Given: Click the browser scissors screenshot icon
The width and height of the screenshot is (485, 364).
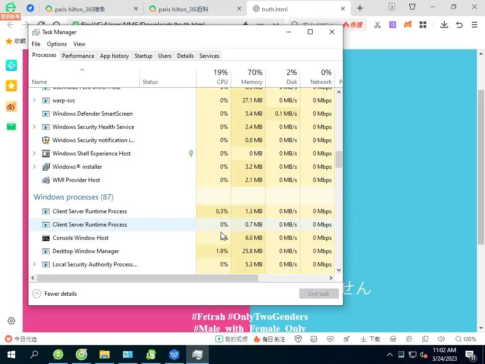Looking at the screenshot, I should pos(377,25).
